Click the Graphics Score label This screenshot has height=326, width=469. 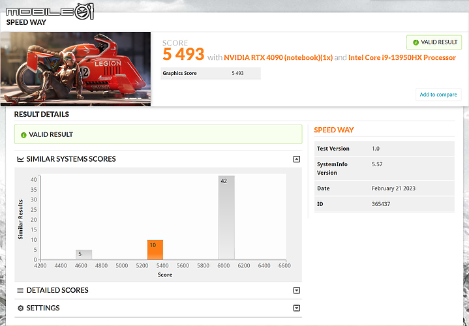(179, 73)
